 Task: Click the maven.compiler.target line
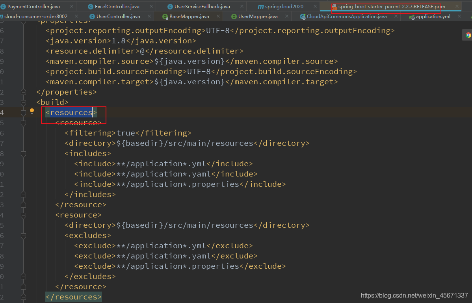[192, 82]
